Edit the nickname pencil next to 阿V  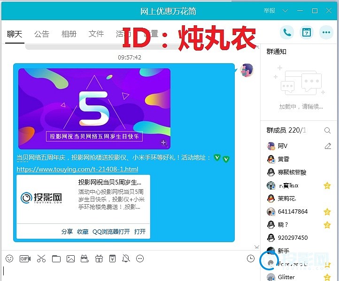(328, 146)
